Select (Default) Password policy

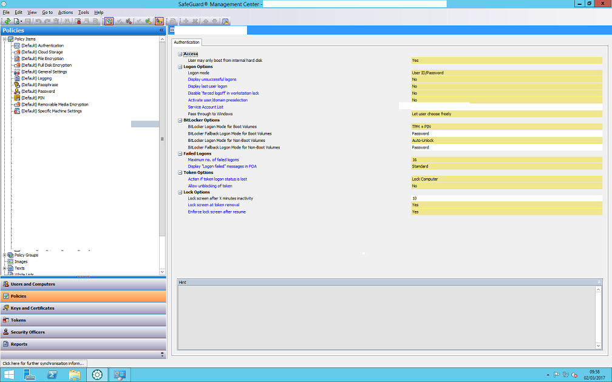pyautogui.click(x=38, y=92)
